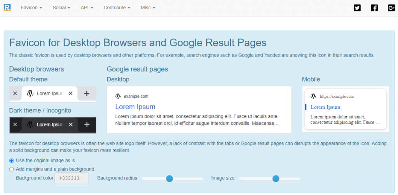Screen dimensions: 398x195
Task: Select 'Add margins and a plain background' option
Action: [x=12, y=169]
